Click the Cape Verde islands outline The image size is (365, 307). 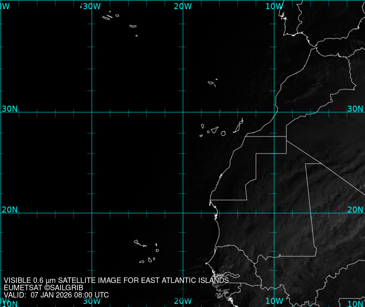click(x=148, y=252)
